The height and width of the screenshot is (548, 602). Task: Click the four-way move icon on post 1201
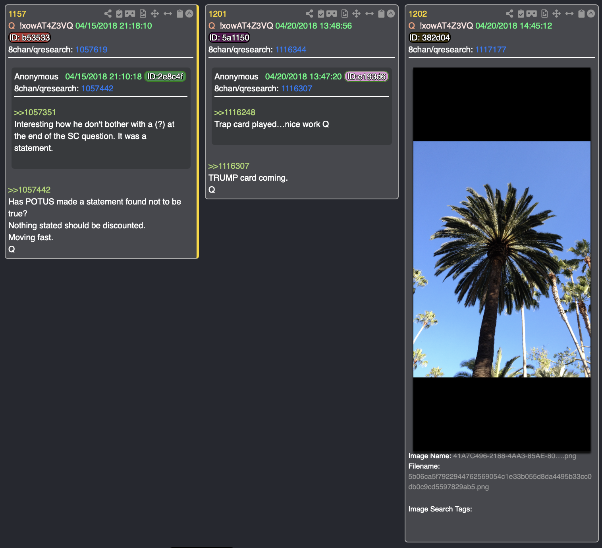point(357,14)
